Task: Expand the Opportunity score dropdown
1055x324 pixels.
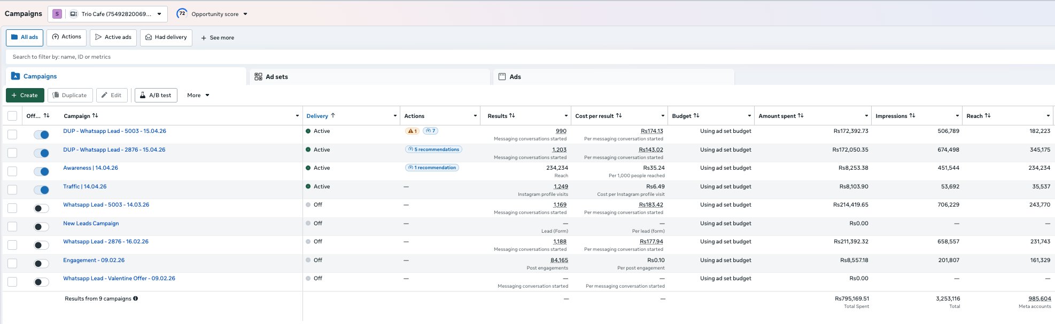Action: click(245, 14)
